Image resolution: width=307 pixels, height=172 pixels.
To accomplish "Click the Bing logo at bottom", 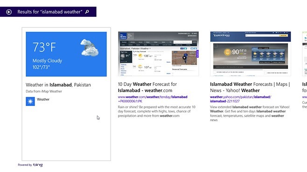I will pos(38,165).
